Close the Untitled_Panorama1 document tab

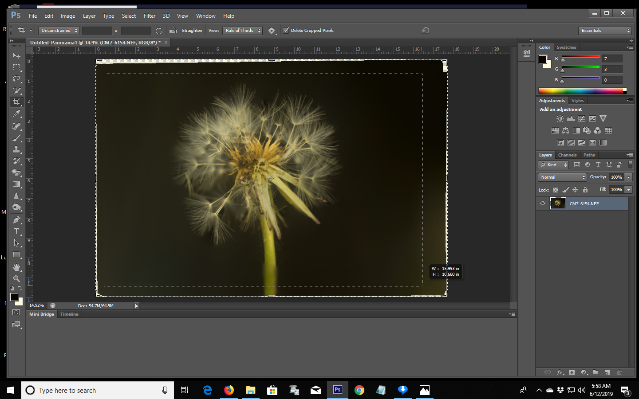(x=166, y=43)
